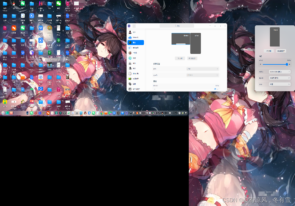Open the orange gear app icon on desktop
Viewport: 295px width, 206px height.
(50, 28)
